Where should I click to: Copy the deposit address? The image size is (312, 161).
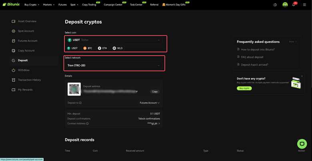tap(155, 92)
